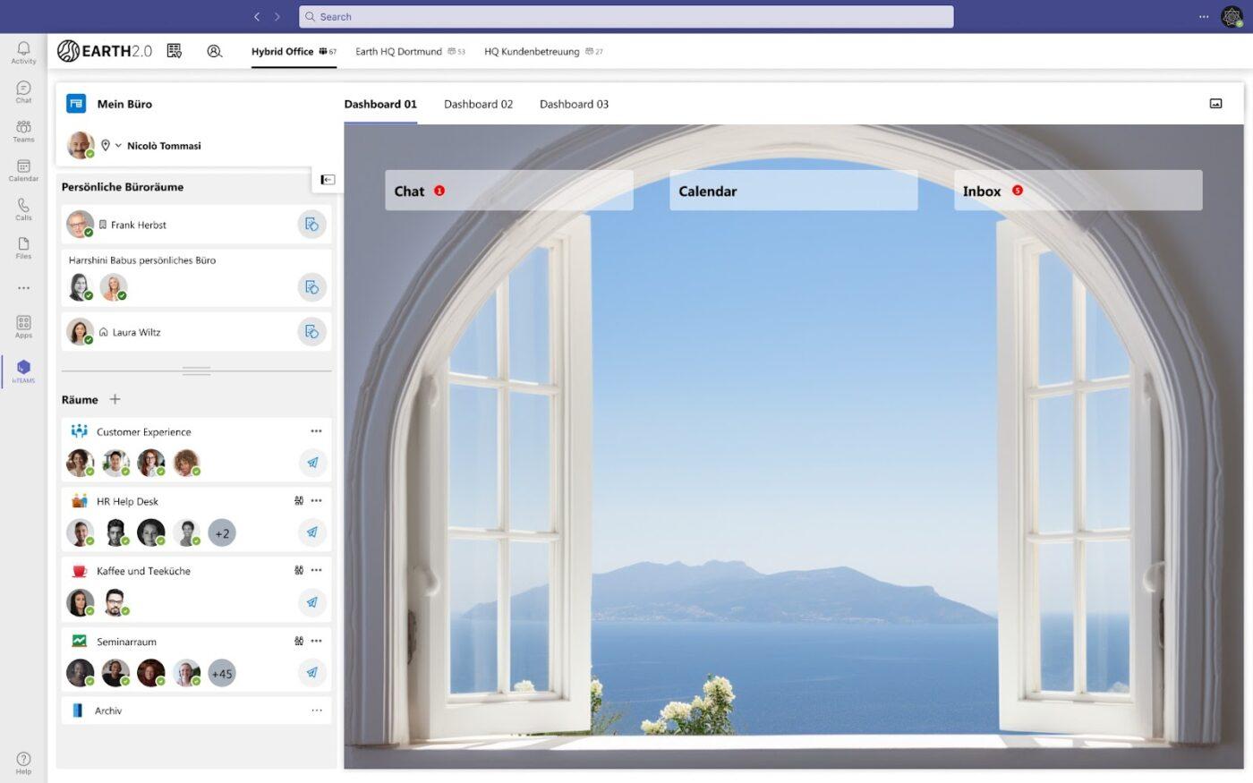Click the Earth 2.0 logo
Image resolution: width=1253 pixels, height=783 pixels.
(105, 51)
